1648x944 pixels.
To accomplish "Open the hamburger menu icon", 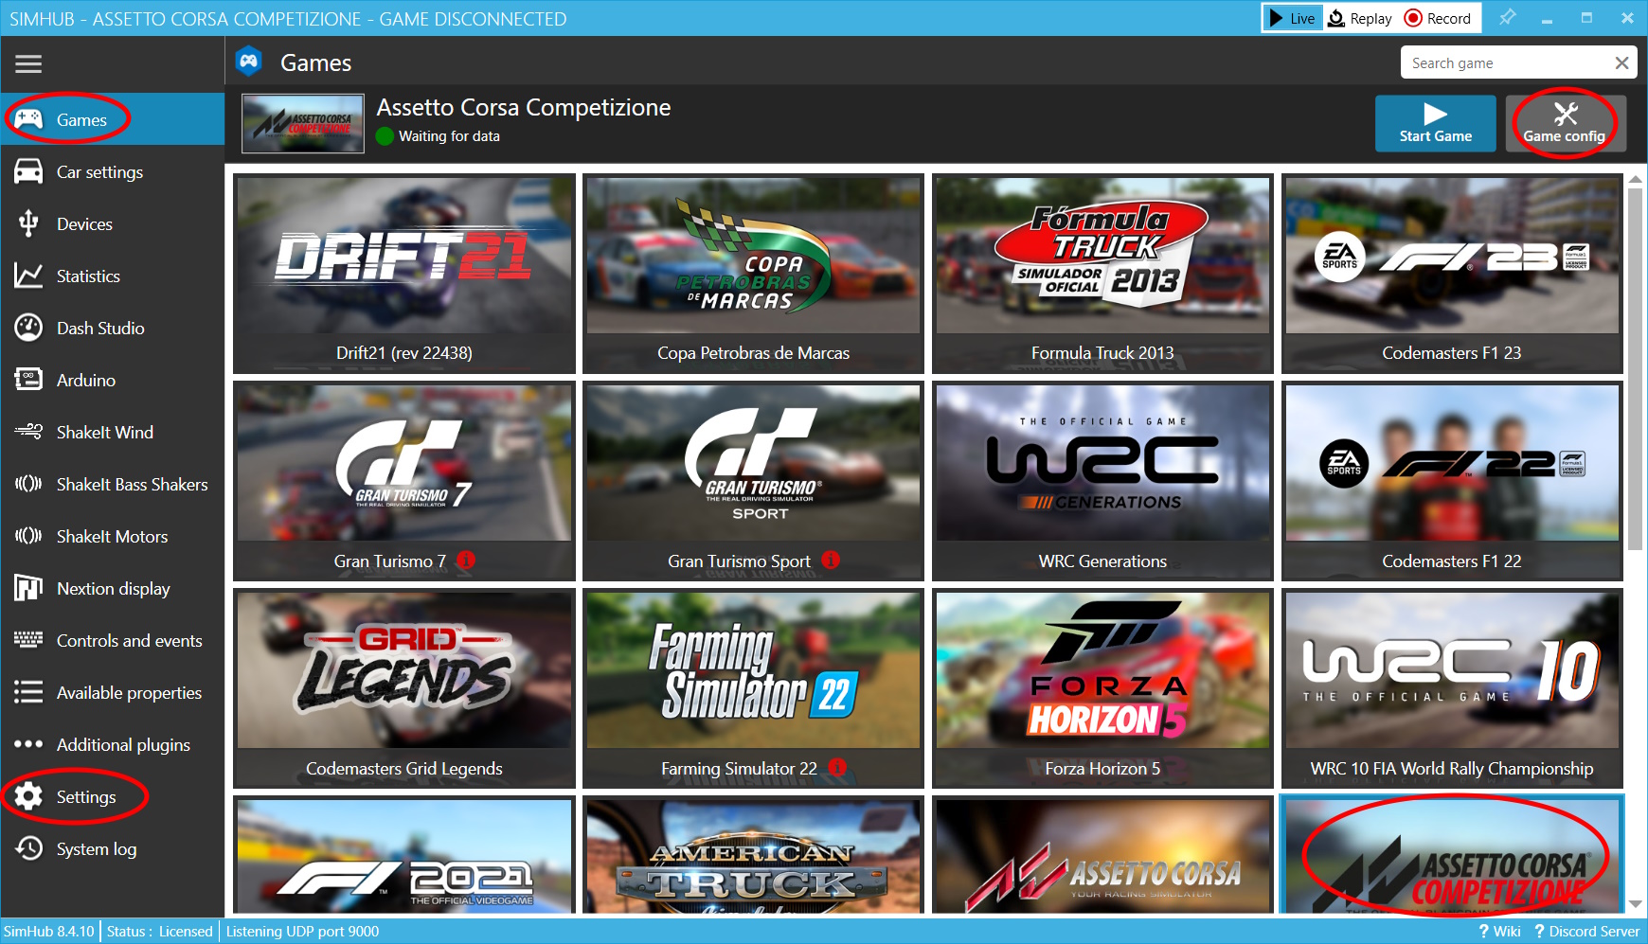I will (28, 63).
